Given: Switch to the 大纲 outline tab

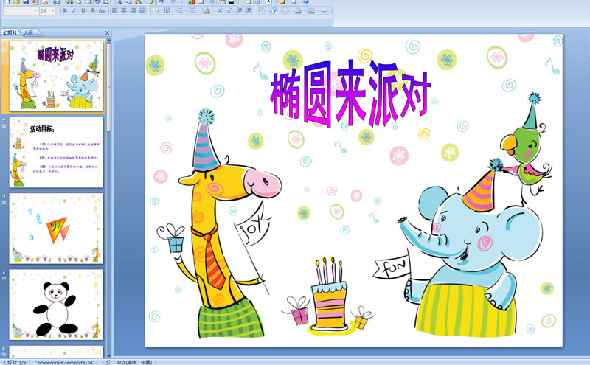Looking at the screenshot, I should click(29, 32).
